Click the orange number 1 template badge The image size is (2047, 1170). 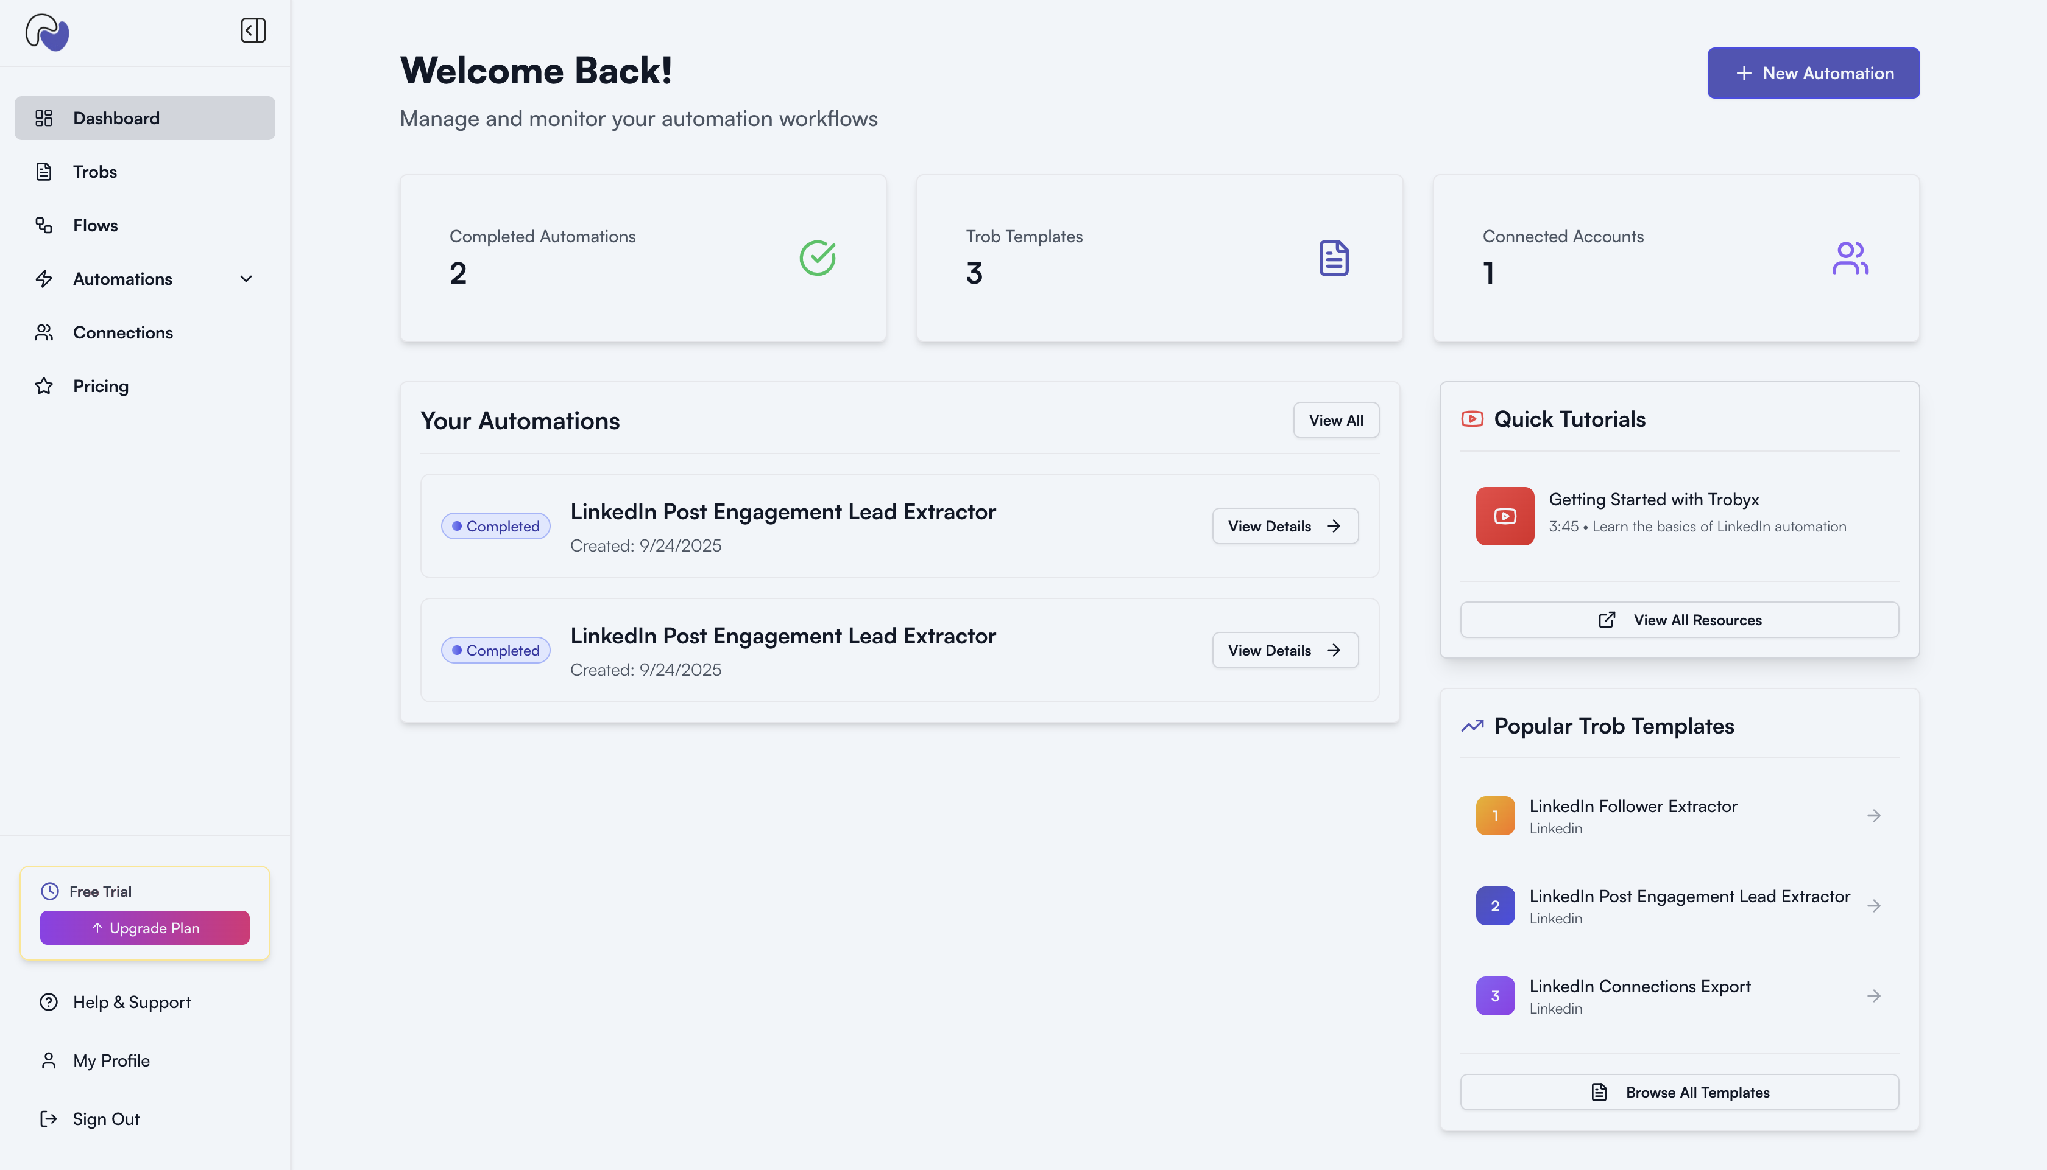click(1494, 816)
